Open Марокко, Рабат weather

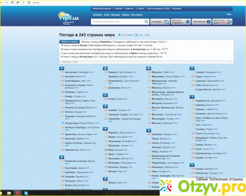tap(163, 72)
